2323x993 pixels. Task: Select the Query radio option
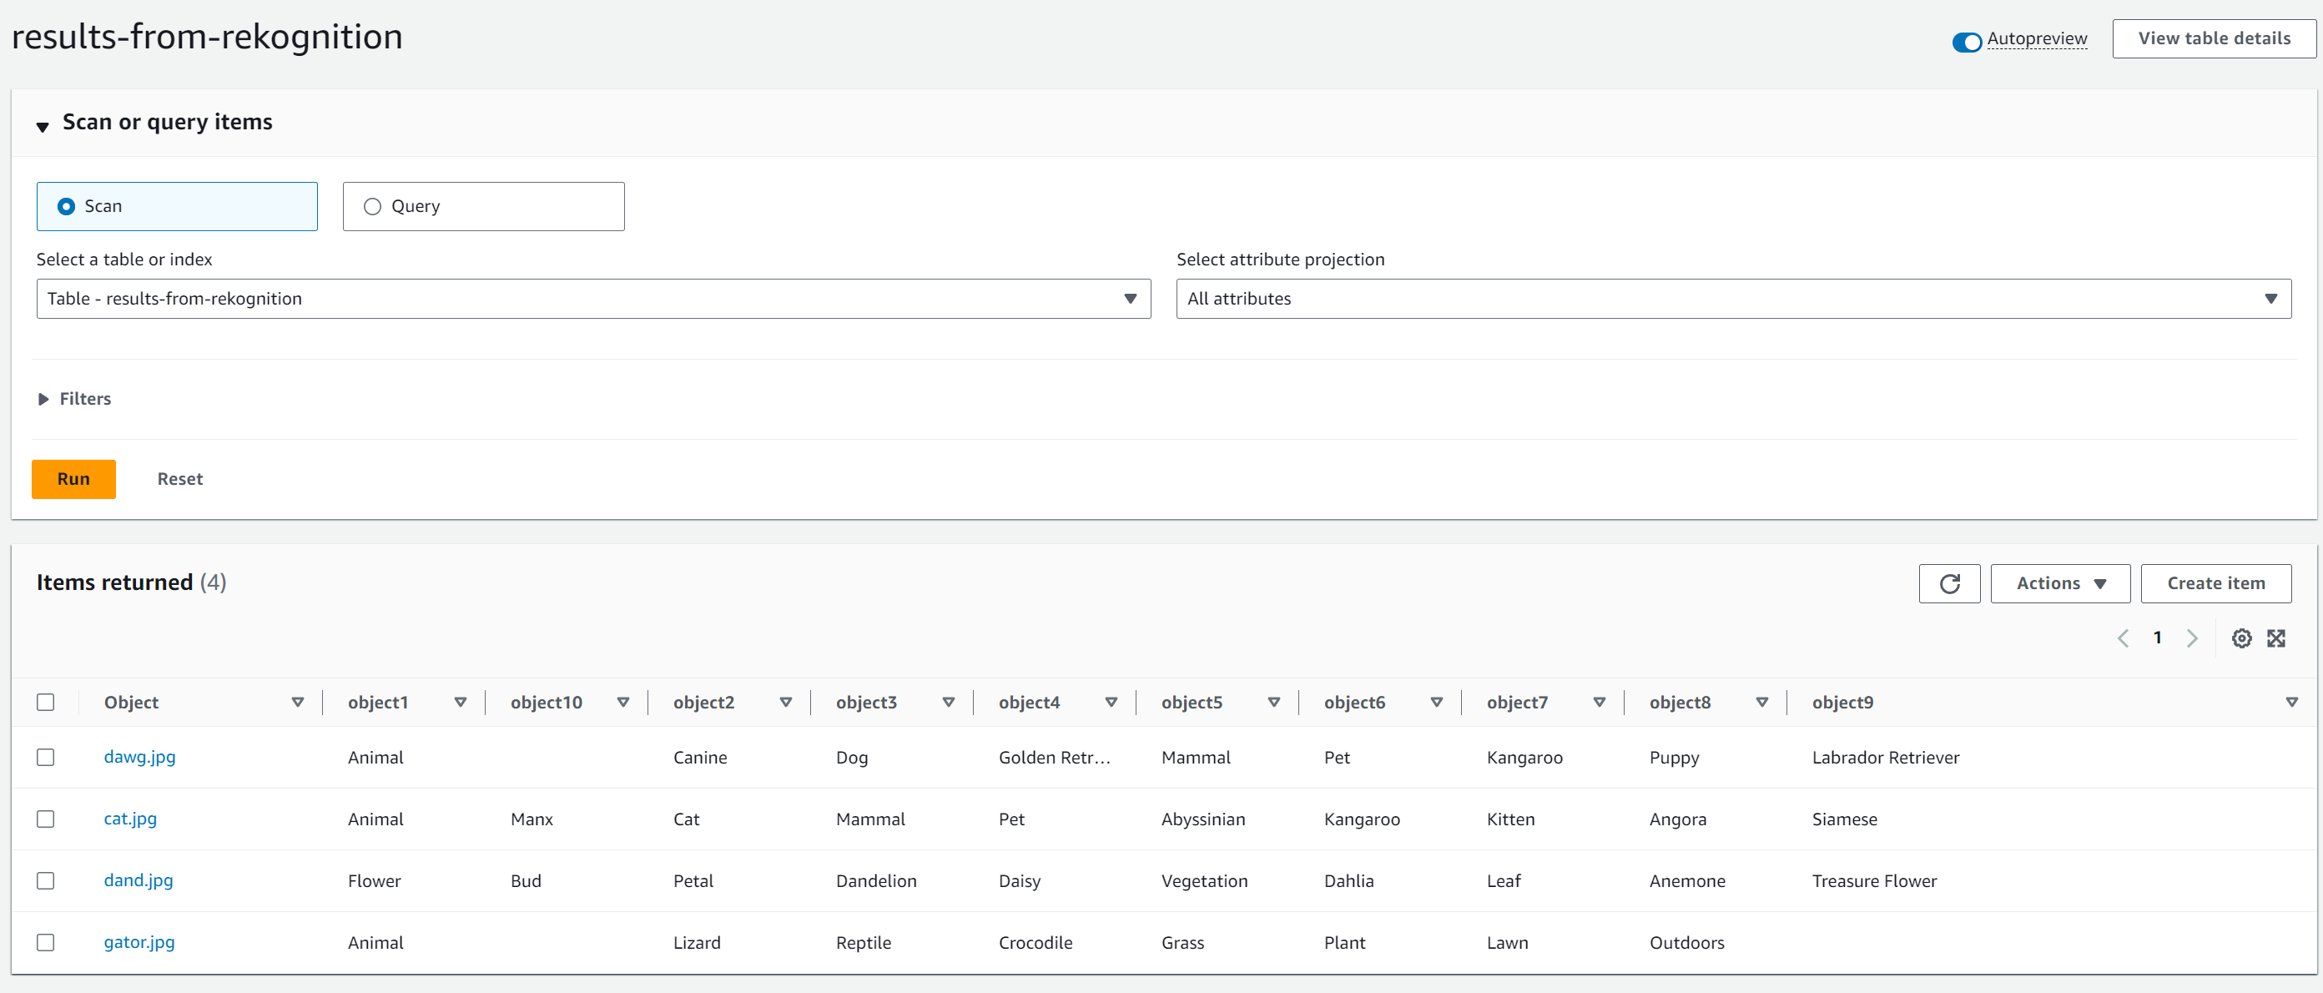pyautogui.click(x=372, y=207)
